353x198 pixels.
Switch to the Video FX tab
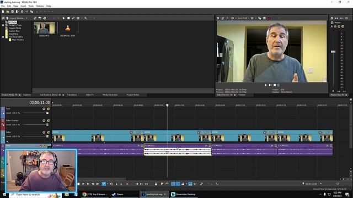(89, 95)
